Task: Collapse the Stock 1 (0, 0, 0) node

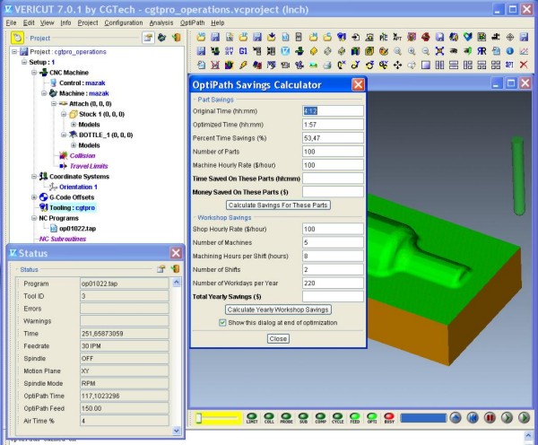Action: click(64, 114)
